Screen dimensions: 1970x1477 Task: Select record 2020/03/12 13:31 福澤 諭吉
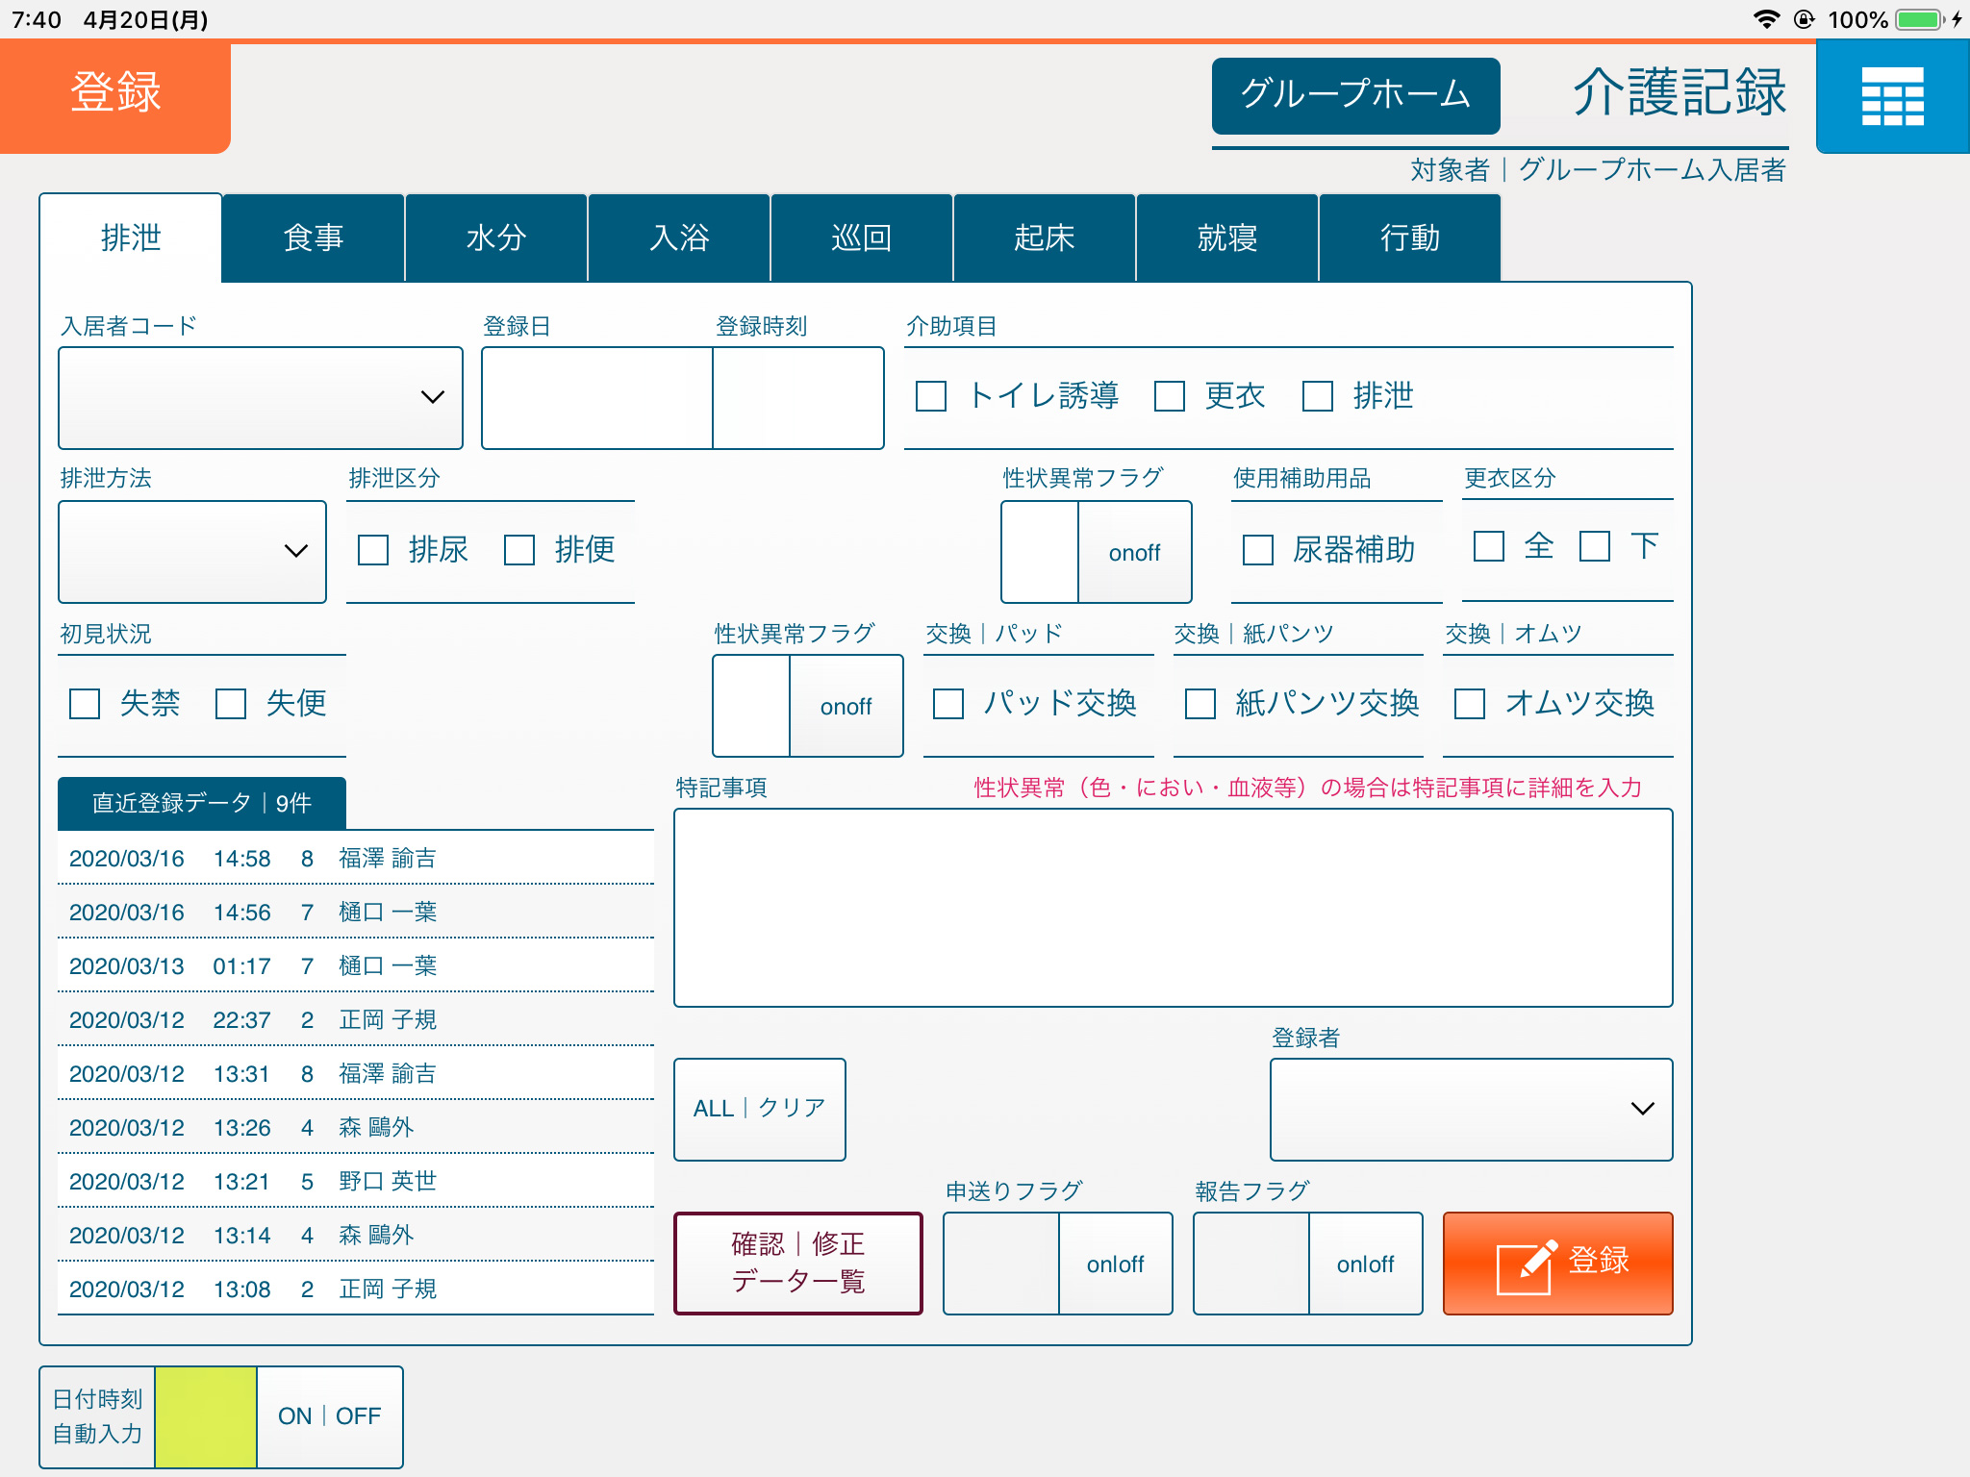356,1073
